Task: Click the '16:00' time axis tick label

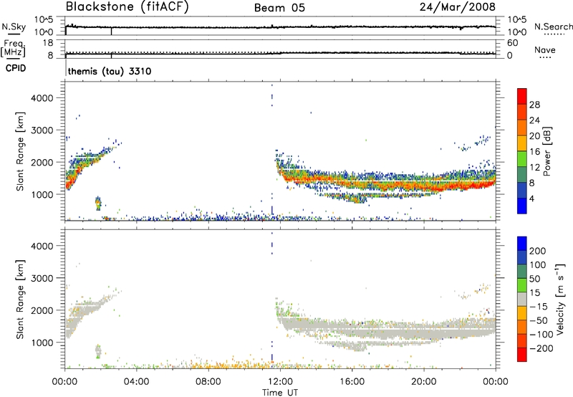Action: click(x=352, y=382)
